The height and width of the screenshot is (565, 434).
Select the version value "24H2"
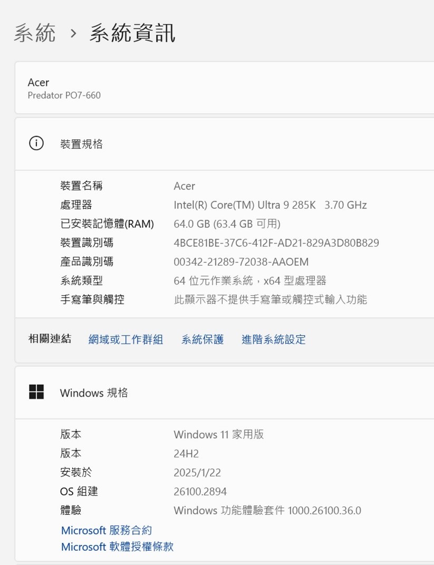point(186,454)
